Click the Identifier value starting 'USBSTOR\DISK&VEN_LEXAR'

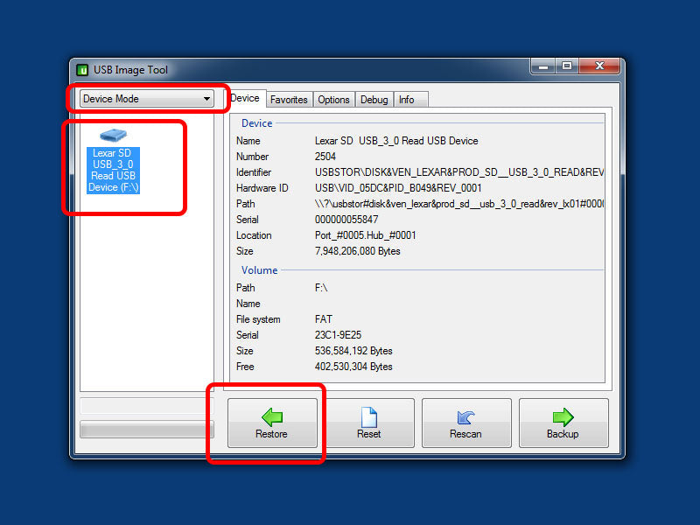459,172
